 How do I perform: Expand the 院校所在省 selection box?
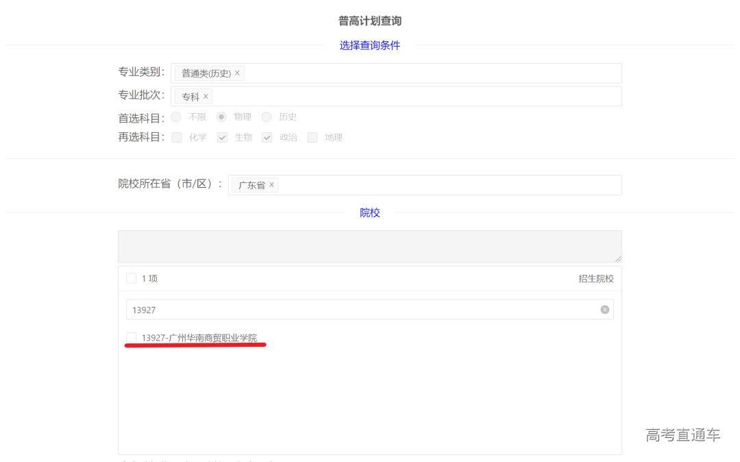coord(445,185)
